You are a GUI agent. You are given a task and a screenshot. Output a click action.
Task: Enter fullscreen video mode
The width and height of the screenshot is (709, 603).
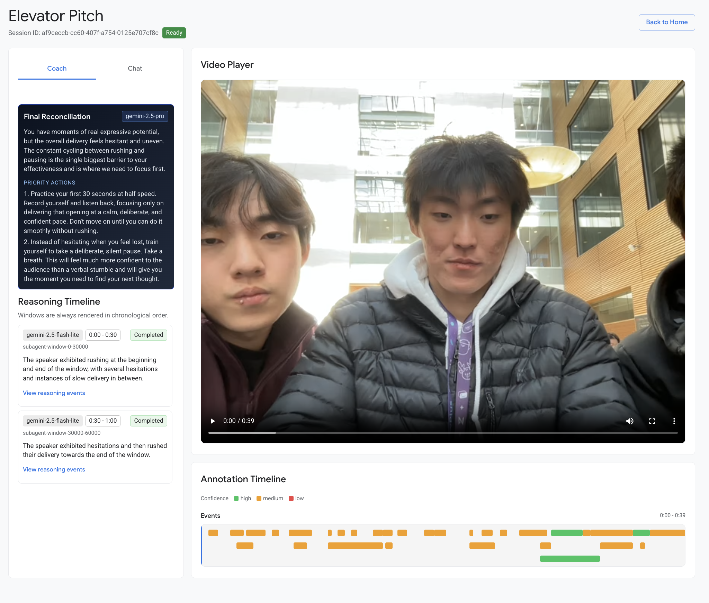coord(652,421)
